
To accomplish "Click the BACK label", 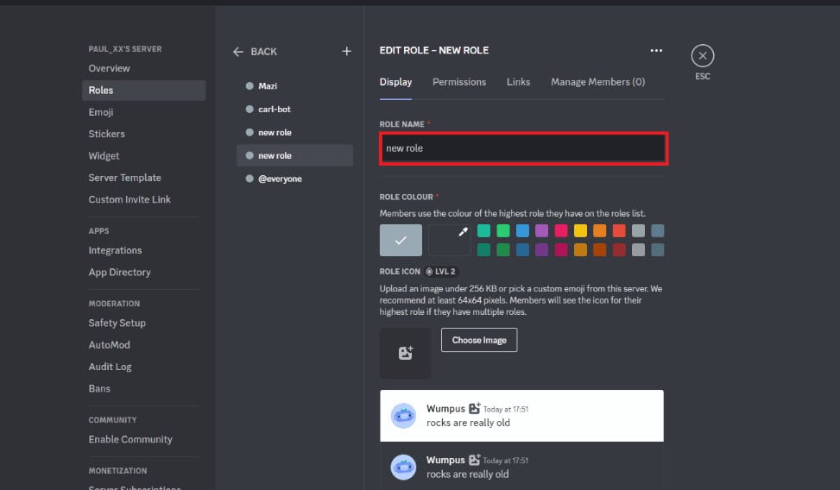I will click(263, 52).
